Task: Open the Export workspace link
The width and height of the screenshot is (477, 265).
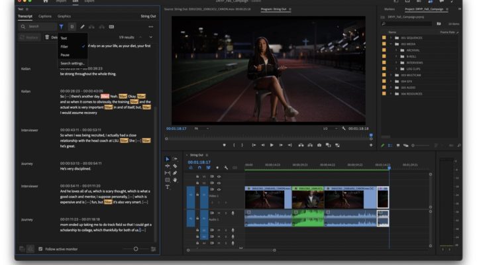Action: click(x=89, y=1)
